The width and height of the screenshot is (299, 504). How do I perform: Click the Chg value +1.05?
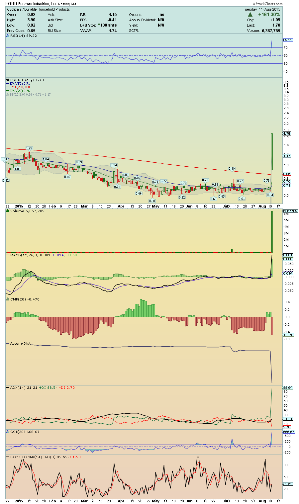[x=275, y=20]
